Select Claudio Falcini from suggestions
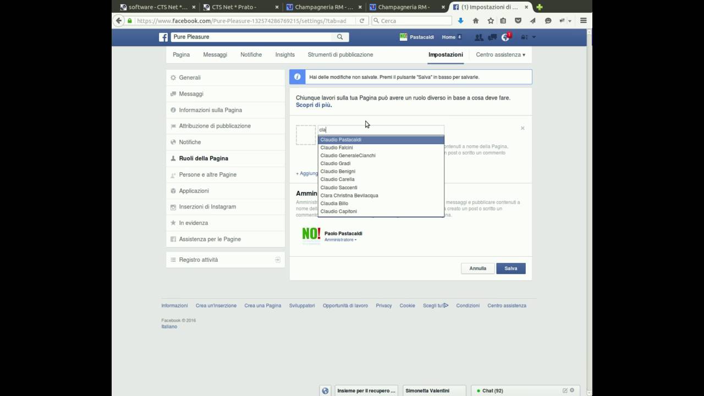The image size is (704, 396). click(x=381, y=147)
